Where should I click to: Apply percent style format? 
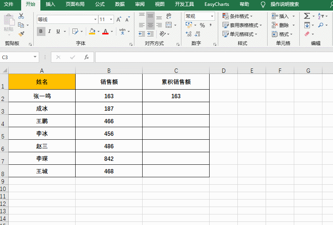(x=203, y=25)
